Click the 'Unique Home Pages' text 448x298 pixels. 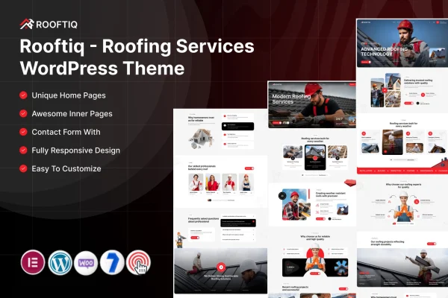(69, 95)
